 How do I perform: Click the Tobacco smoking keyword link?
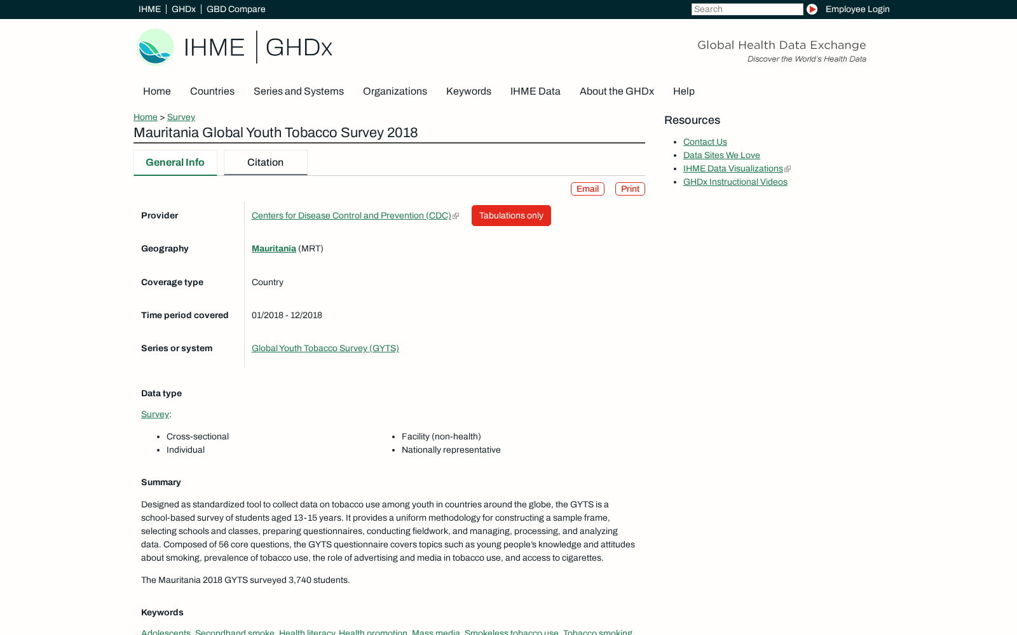pos(597,632)
